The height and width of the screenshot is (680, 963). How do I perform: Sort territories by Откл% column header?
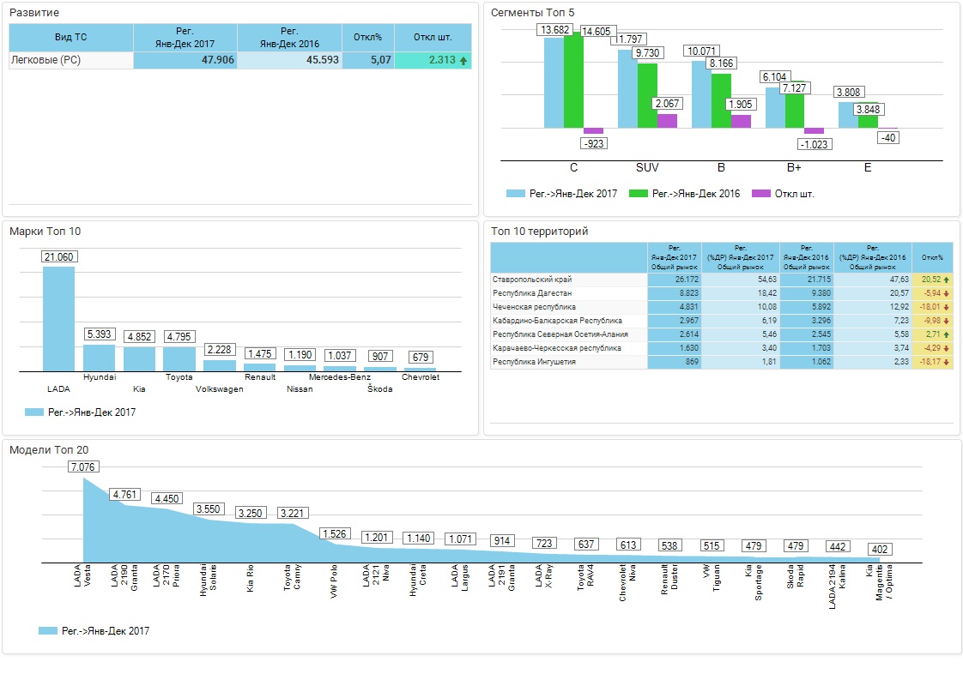click(932, 257)
